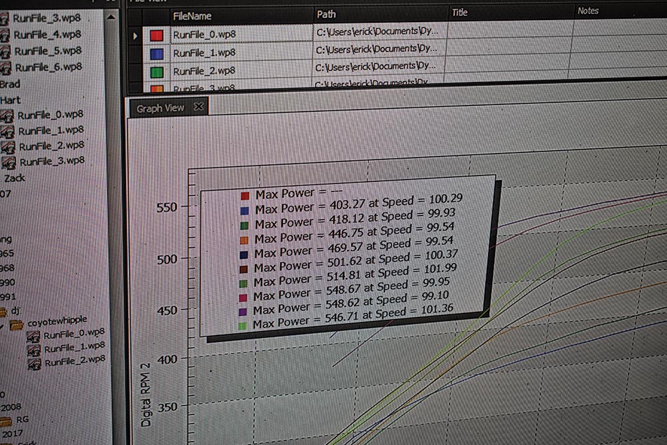Select the 991 tree entry
This screenshot has height=445, width=667.
click(8, 297)
